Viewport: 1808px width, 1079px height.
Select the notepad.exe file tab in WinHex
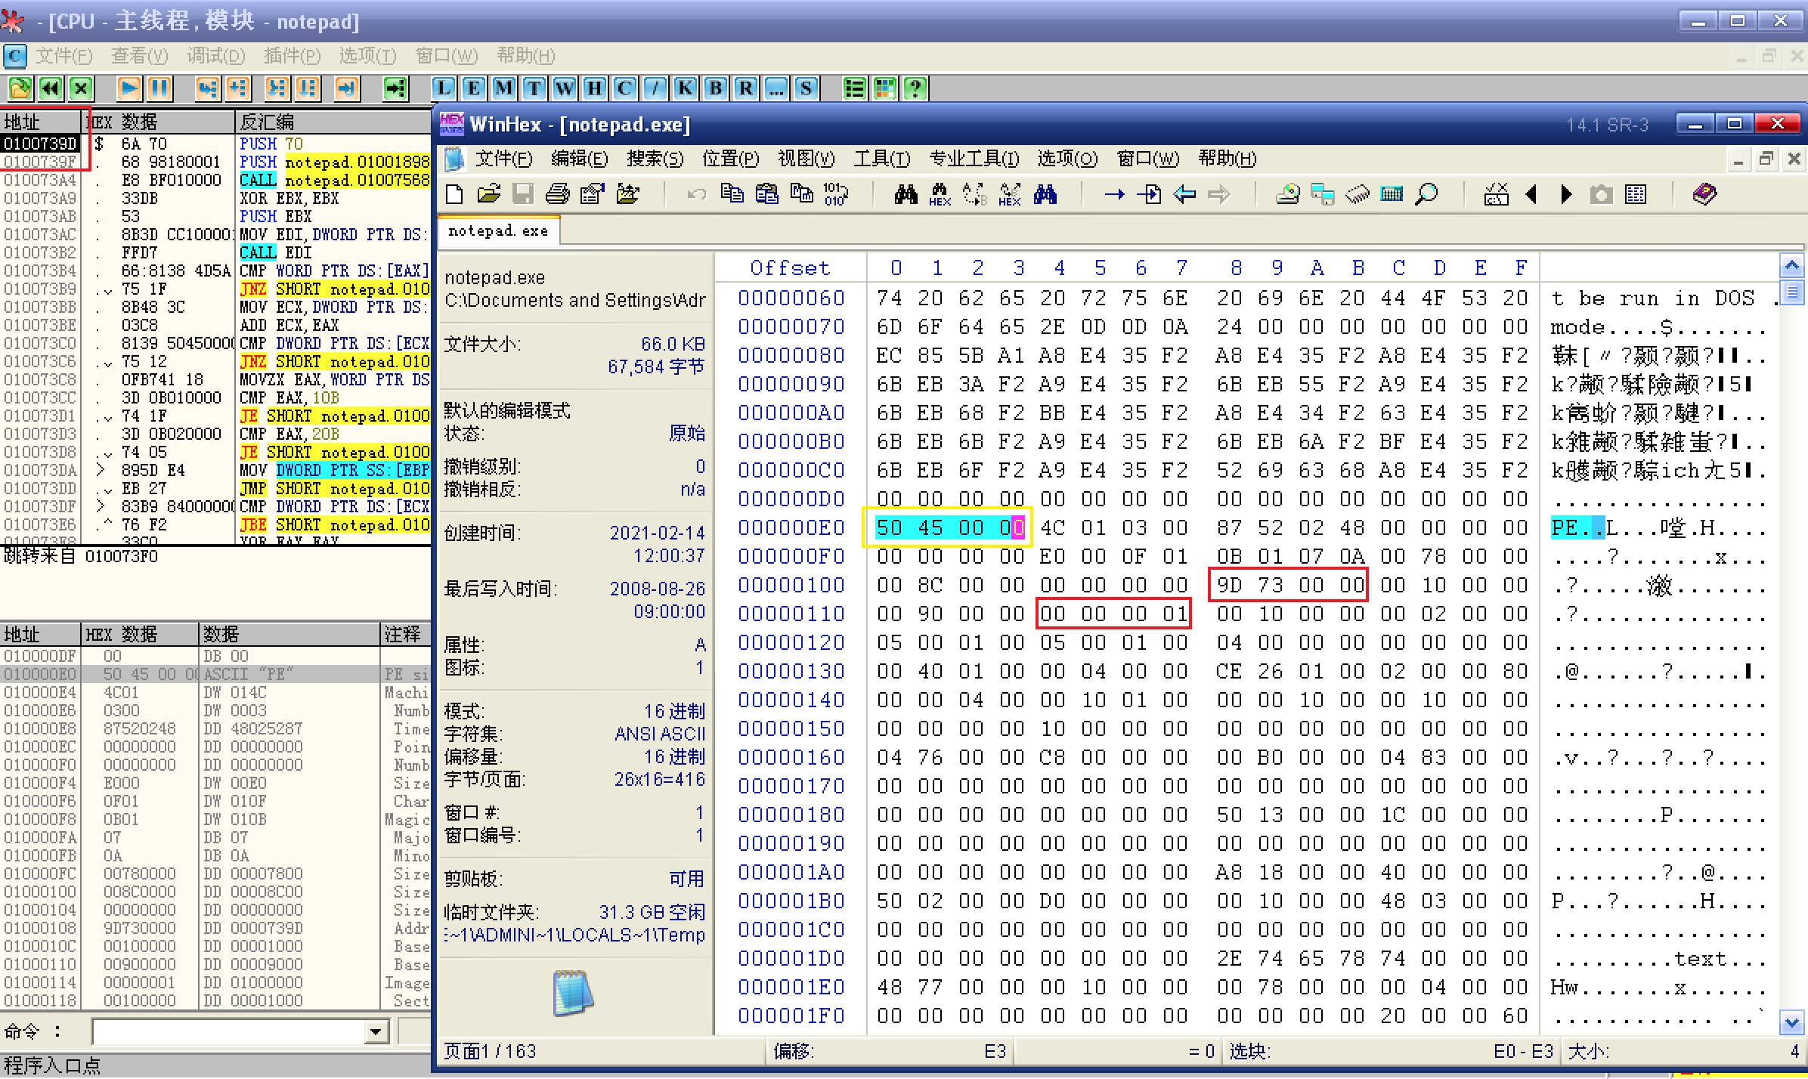click(x=498, y=231)
